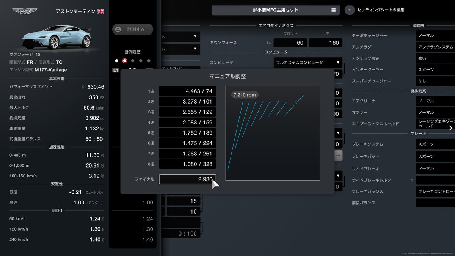
Task: Open the アンチラグ dropdown showing アンチラグシステム
Action: (435, 47)
